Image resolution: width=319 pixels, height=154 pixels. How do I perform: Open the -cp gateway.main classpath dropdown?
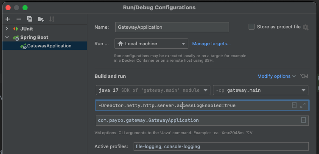260,90
